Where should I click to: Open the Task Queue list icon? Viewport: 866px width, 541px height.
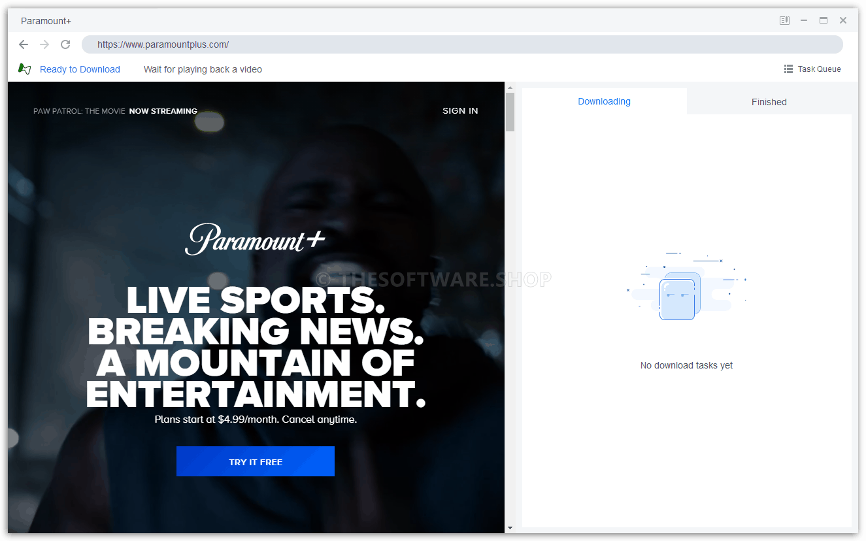pos(788,69)
